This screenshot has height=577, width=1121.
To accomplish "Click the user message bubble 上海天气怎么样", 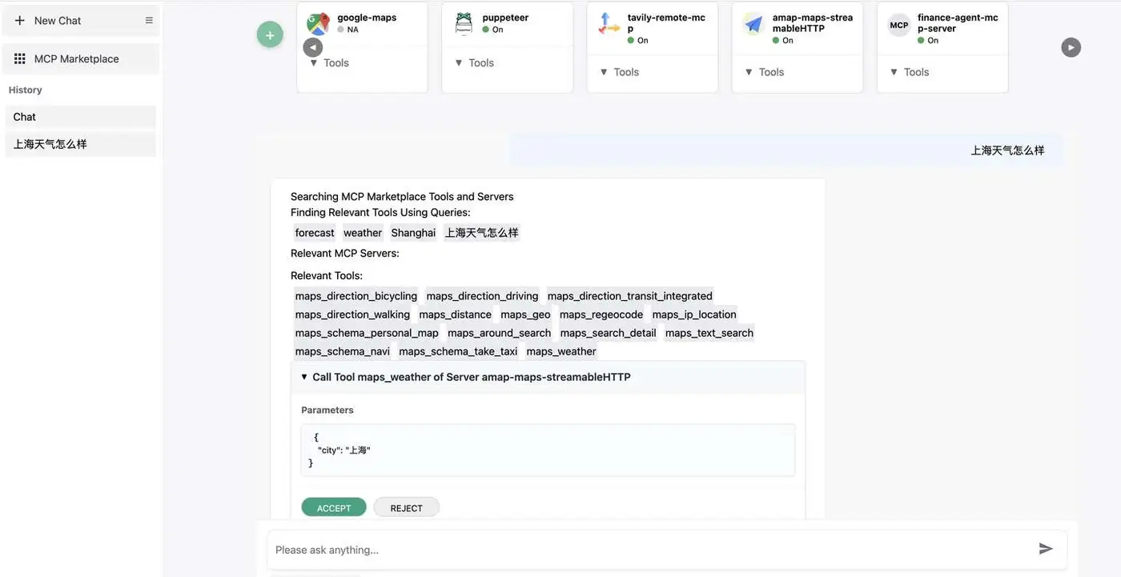I will click(786, 150).
